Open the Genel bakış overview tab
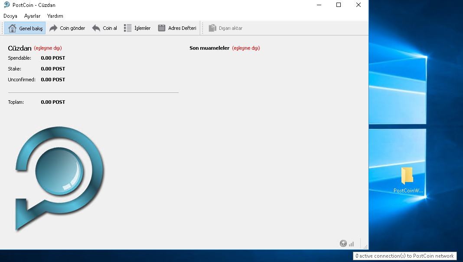The image size is (463, 262). [25, 28]
